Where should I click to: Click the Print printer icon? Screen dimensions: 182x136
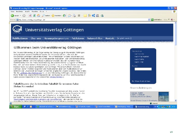point(74,16)
